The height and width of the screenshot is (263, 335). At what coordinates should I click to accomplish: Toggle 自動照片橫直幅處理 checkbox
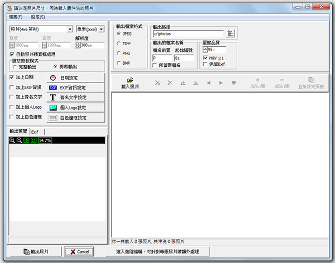tap(12, 55)
